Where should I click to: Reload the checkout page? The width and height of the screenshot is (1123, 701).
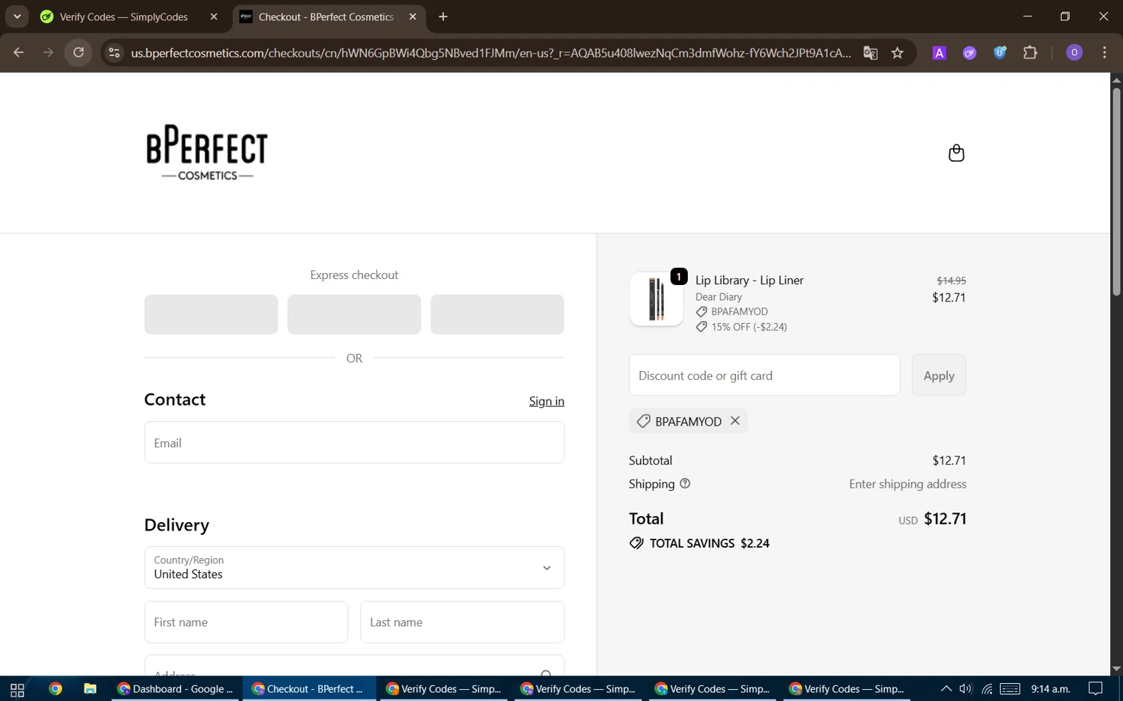click(79, 52)
